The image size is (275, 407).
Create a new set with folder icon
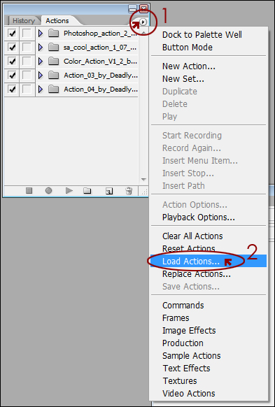87,191
